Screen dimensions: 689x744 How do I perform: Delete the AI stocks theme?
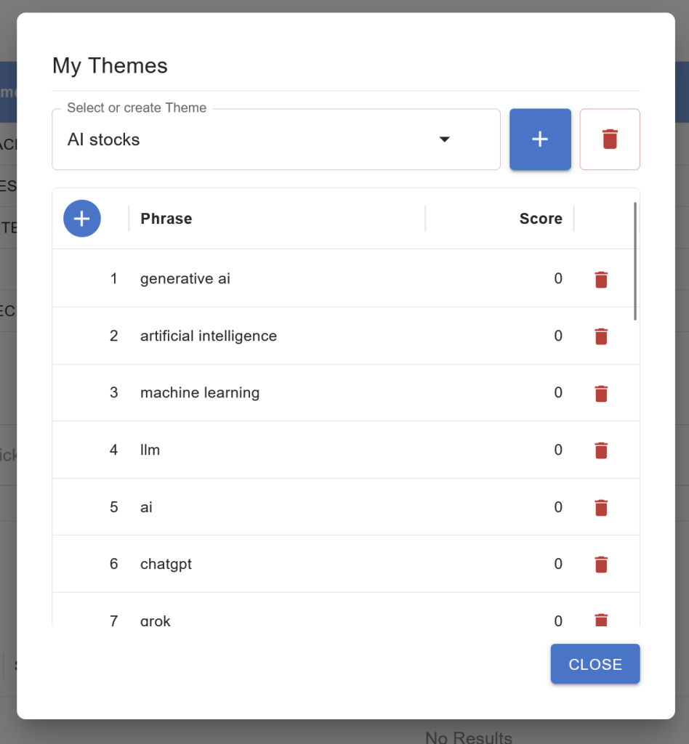tap(610, 139)
